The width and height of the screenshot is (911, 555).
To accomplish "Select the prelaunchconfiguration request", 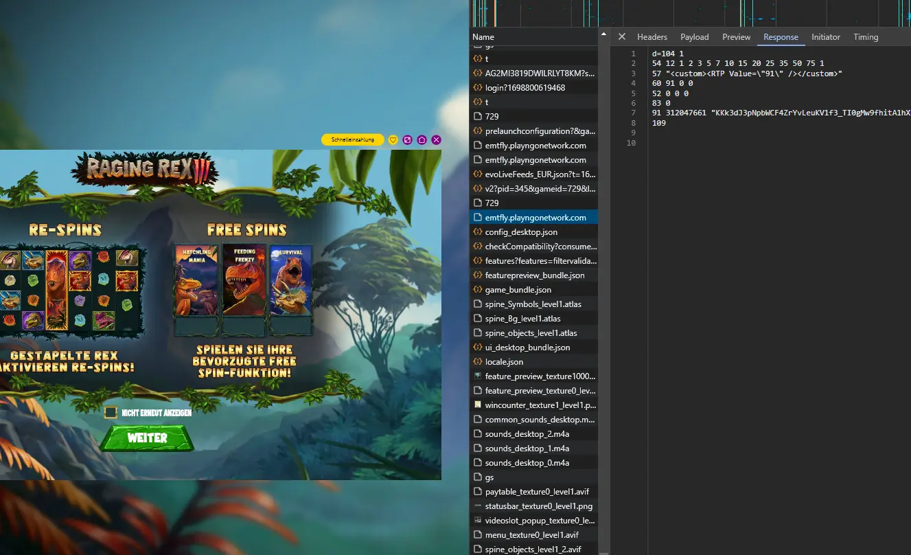I will 534,131.
